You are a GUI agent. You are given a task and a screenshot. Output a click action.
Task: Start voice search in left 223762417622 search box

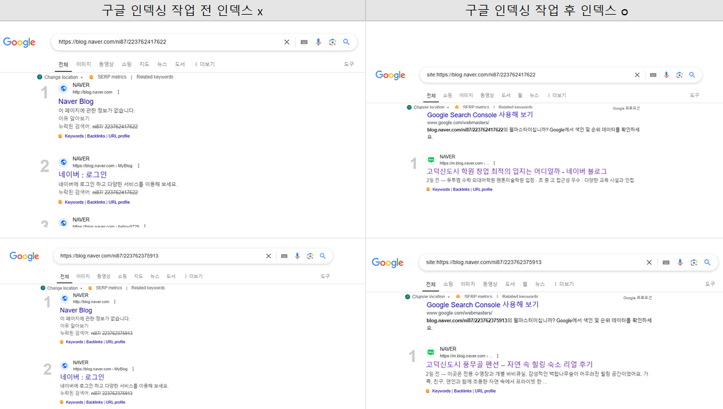pos(318,42)
